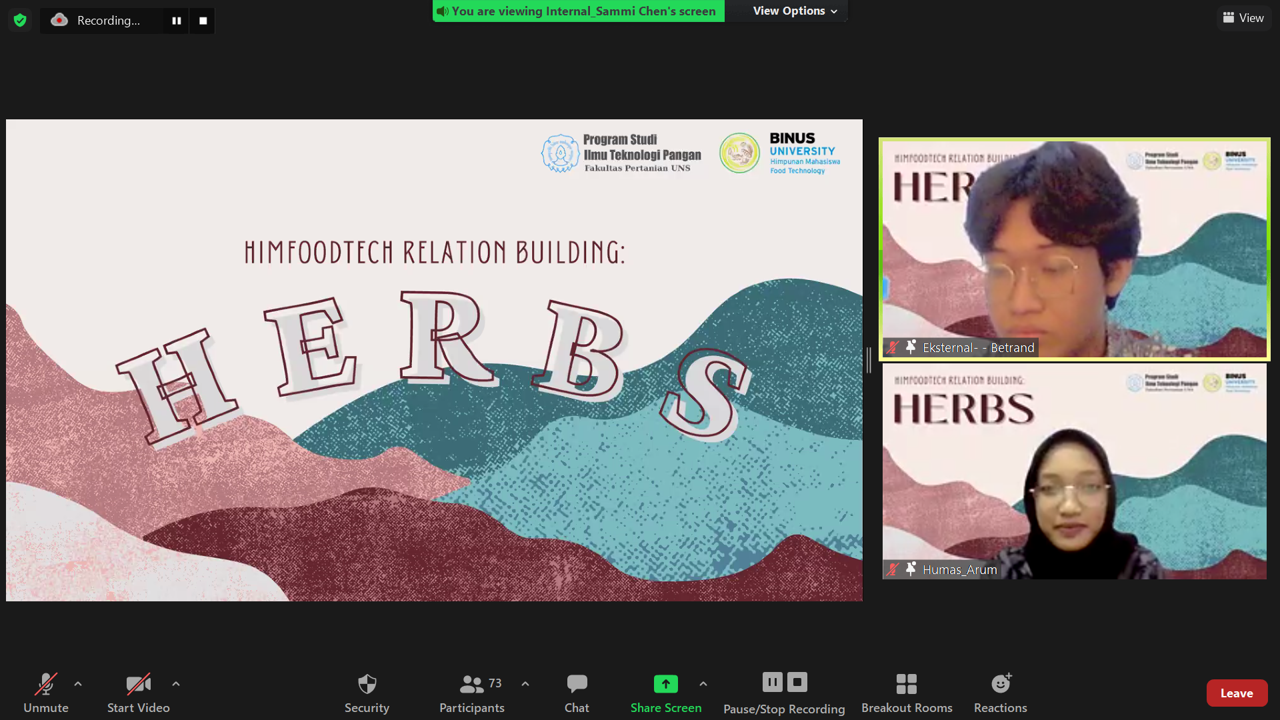Click the pin icon on Humas_Arum's tile
1280x720 pixels.
click(910, 569)
